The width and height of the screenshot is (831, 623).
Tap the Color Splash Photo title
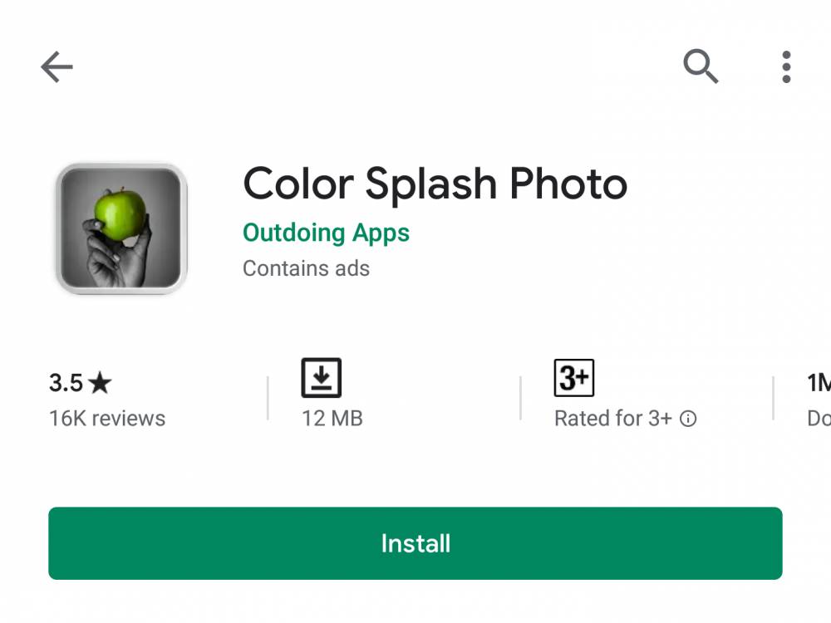point(435,184)
